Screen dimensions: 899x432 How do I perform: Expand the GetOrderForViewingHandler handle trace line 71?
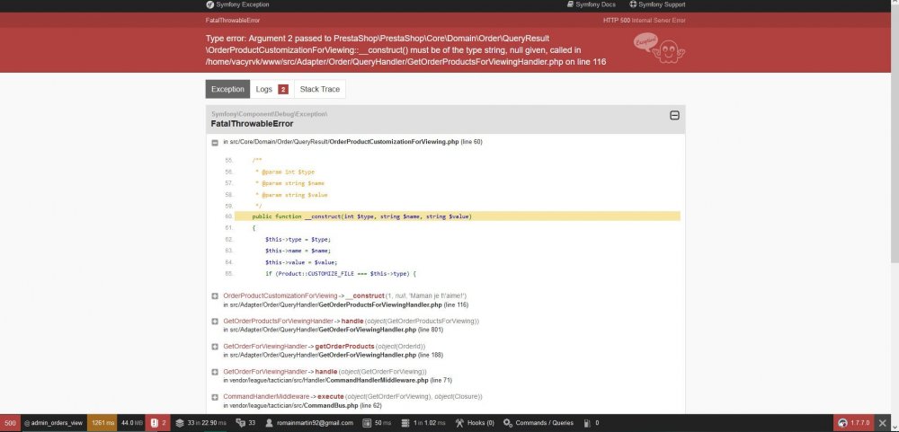pyautogui.click(x=215, y=372)
